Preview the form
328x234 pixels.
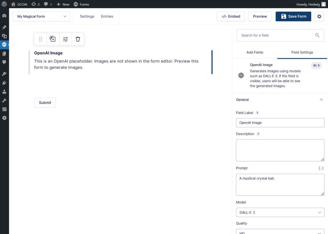coord(260,16)
